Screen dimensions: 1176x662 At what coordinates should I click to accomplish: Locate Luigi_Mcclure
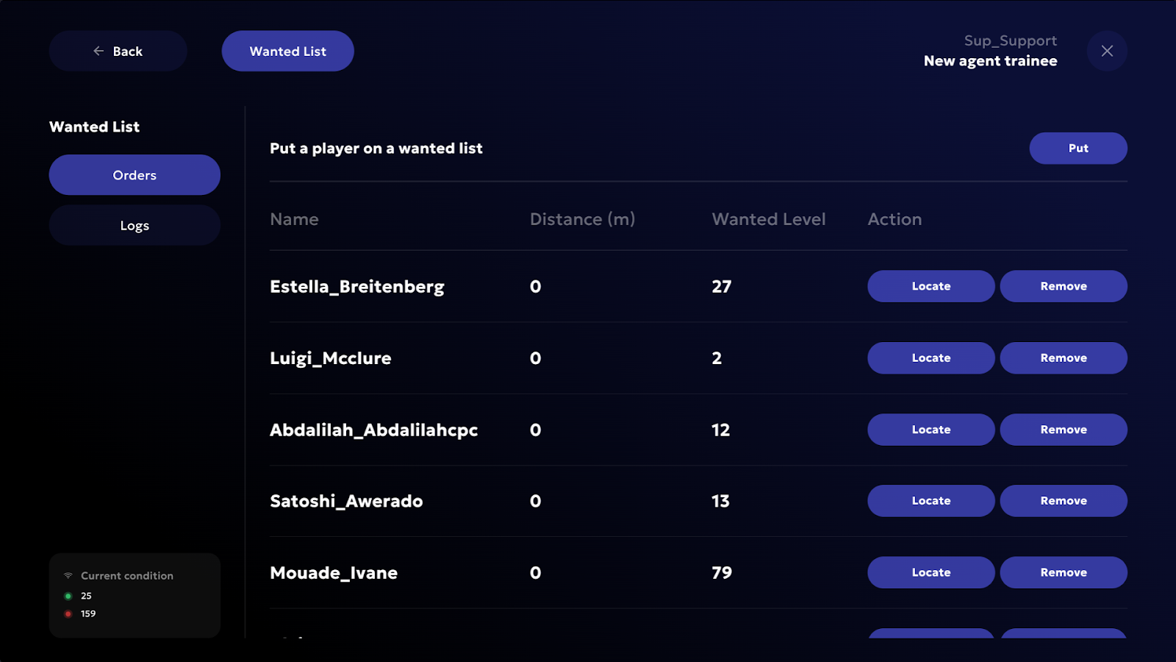pos(931,358)
